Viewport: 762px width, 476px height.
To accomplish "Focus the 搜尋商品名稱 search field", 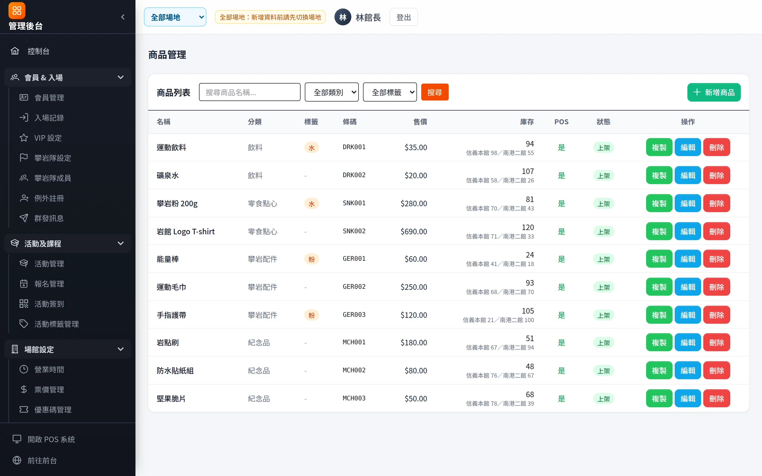I will (250, 92).
